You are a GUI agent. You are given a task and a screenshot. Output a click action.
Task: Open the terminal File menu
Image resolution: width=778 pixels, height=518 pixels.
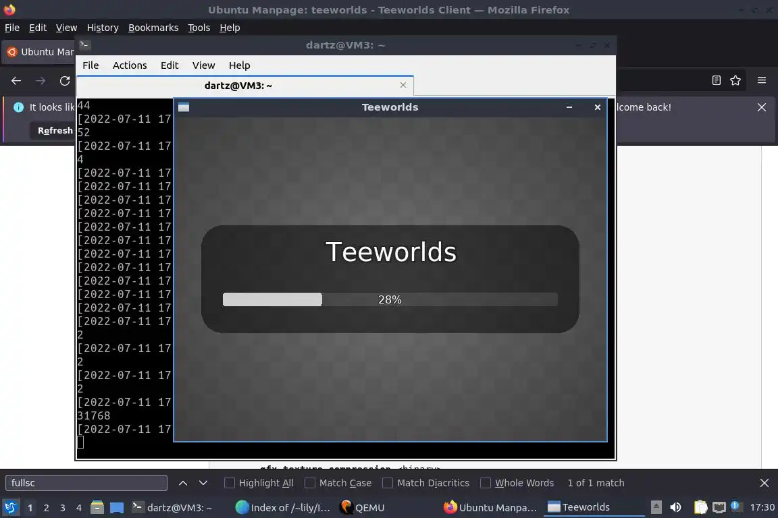90,65
